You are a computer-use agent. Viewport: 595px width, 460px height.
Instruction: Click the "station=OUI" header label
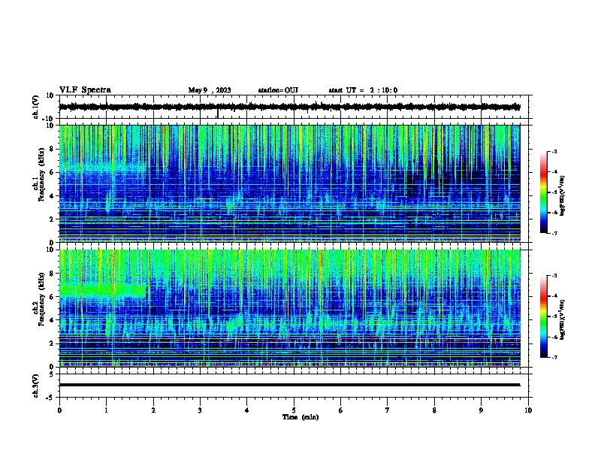[x=278, y=90]
